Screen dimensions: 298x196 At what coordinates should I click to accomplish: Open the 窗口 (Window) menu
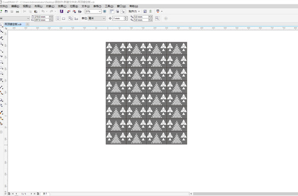[121, 6]
